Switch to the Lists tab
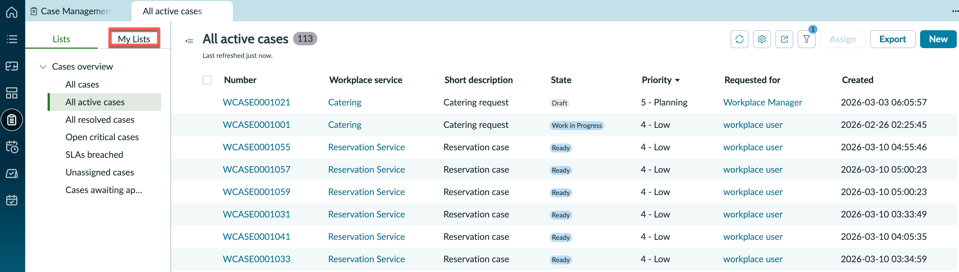This screenshot has width=959, height=272. pos(61,39)
